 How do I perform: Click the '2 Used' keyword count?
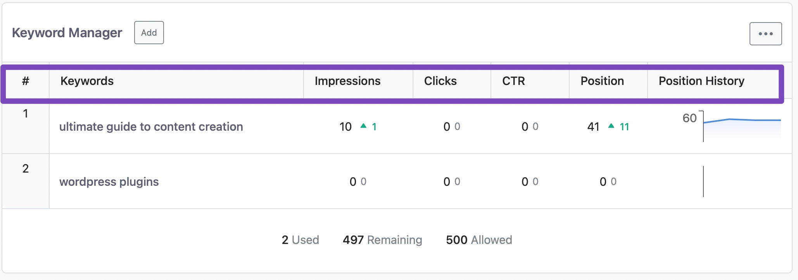[x=300, y=240]
